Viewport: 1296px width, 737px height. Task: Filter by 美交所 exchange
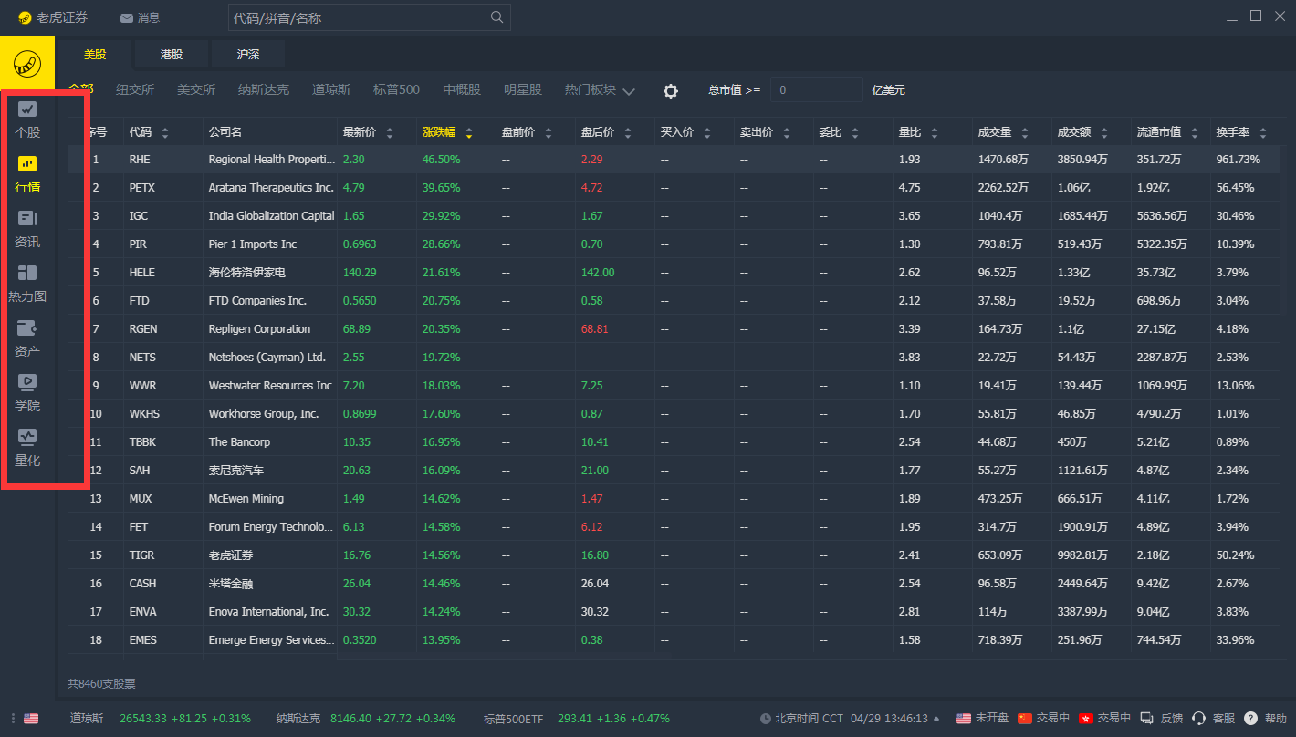pos(196,89)
